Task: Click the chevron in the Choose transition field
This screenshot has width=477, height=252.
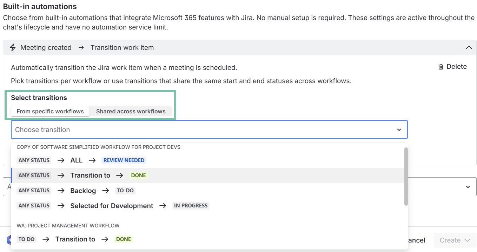Action: point(399,130)
